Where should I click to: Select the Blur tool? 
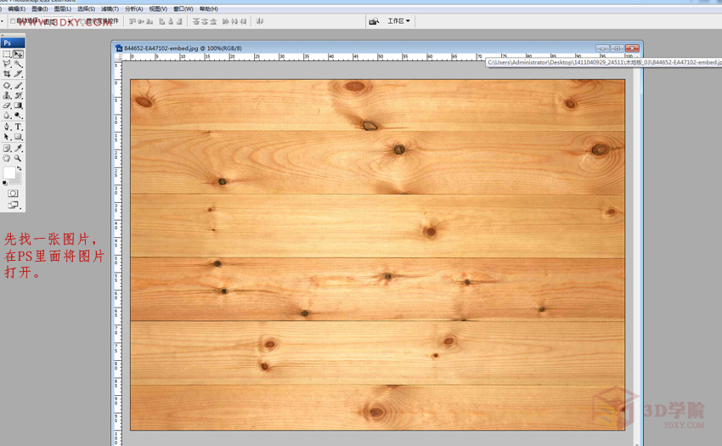click(7, 116)
